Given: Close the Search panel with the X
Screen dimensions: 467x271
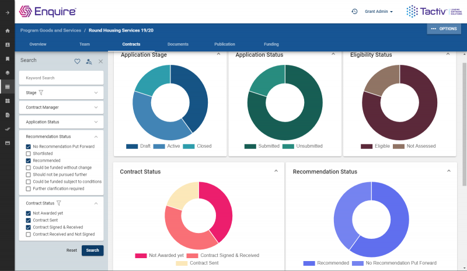Looking at the screenshot, I should tap(100, 61).
